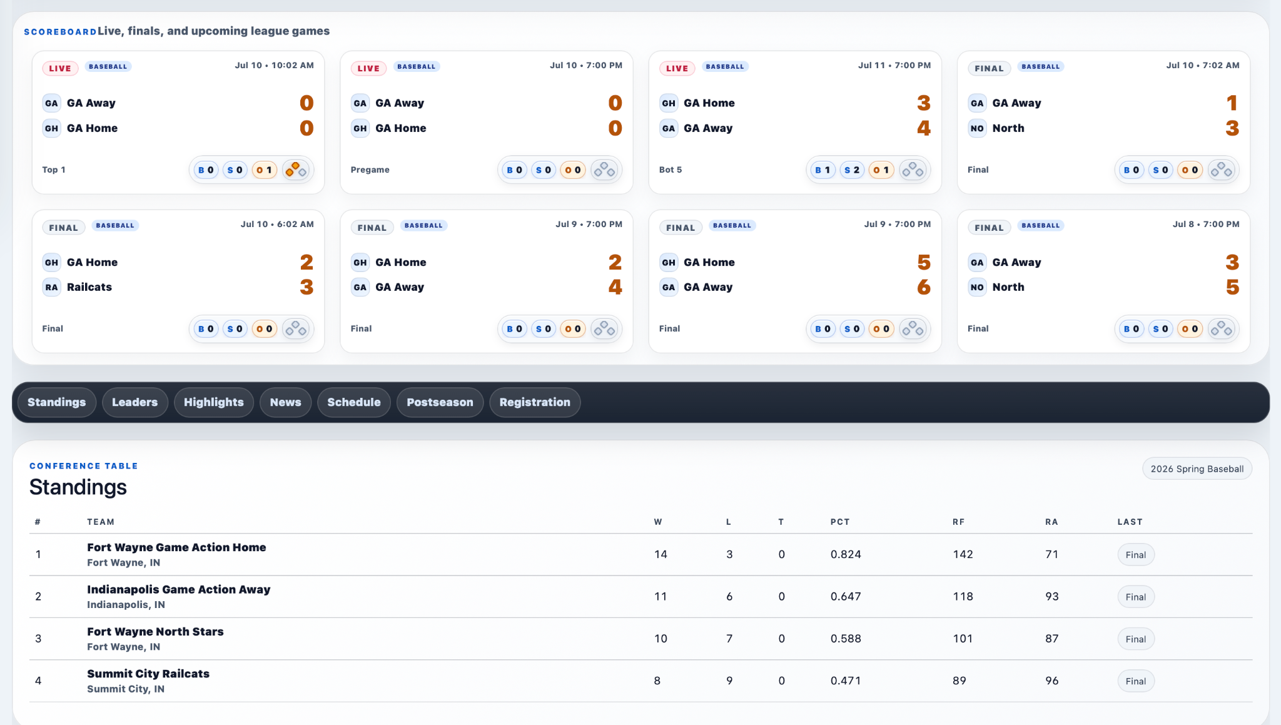Click the GH team badge beside GA Home in the Top 1 card
1281x725 pixels.
pos(51,128)
